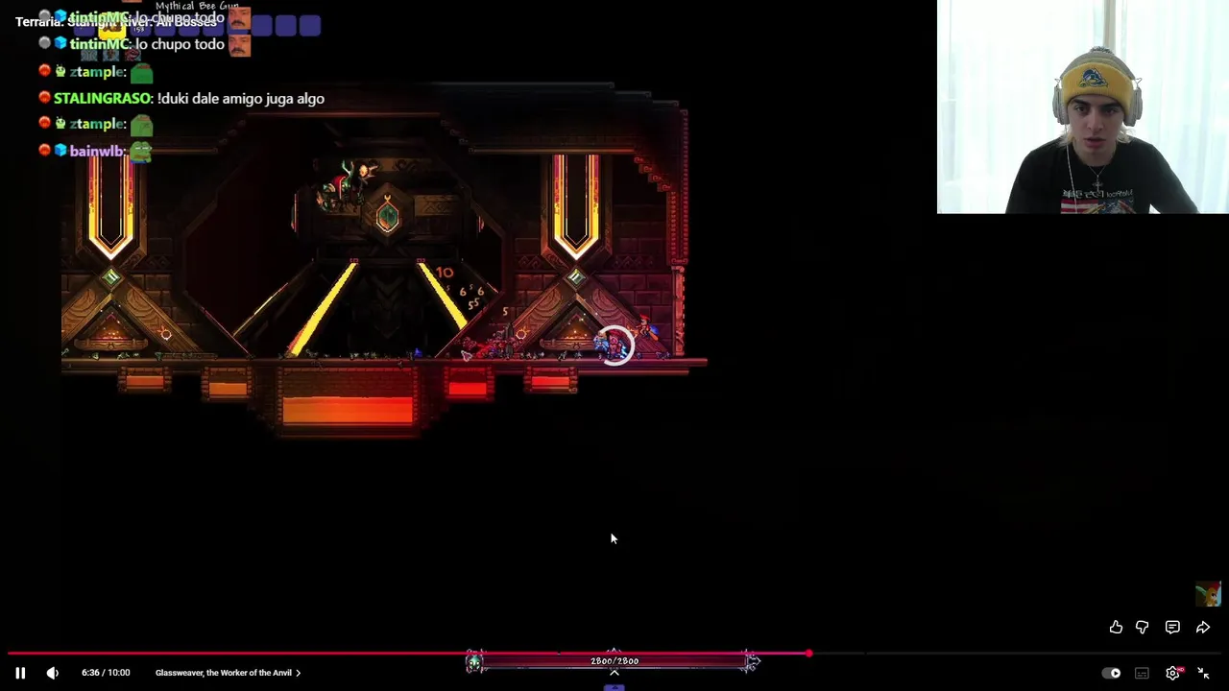Click the streamer webcam overlay
Viewport: 1229px width, 691px height.
click(1082, 107)
